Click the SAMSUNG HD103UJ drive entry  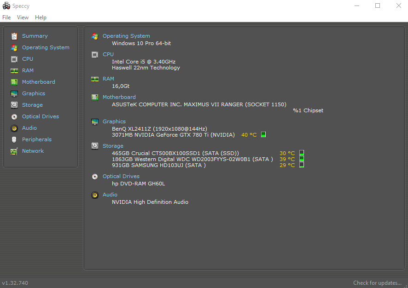(159, 165)
